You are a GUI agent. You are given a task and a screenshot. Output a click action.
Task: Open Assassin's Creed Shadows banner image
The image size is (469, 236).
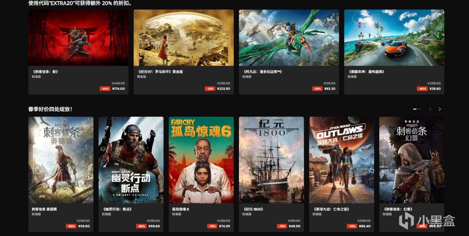[x=78, y=38]
